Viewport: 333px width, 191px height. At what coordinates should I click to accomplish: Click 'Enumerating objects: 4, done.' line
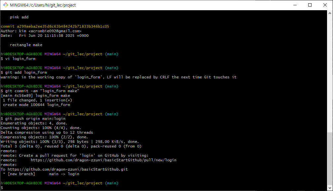pos(34,123)
